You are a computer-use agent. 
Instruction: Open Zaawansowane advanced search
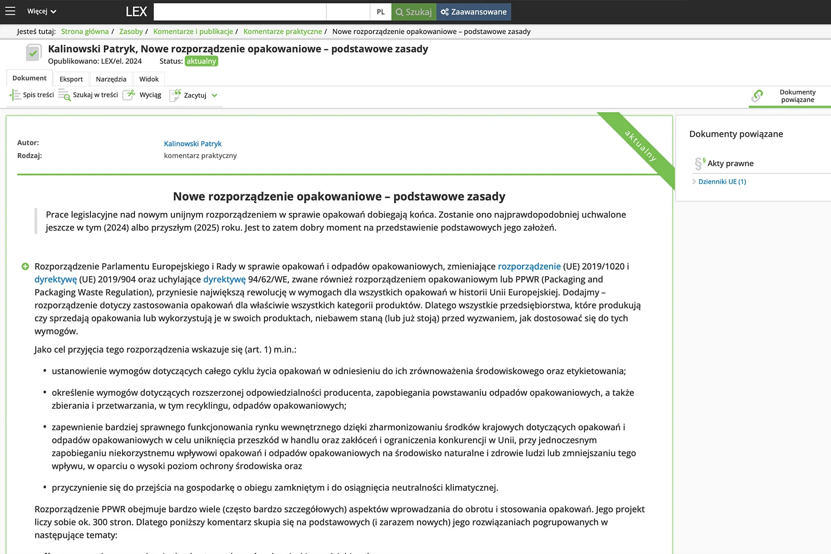474,12
